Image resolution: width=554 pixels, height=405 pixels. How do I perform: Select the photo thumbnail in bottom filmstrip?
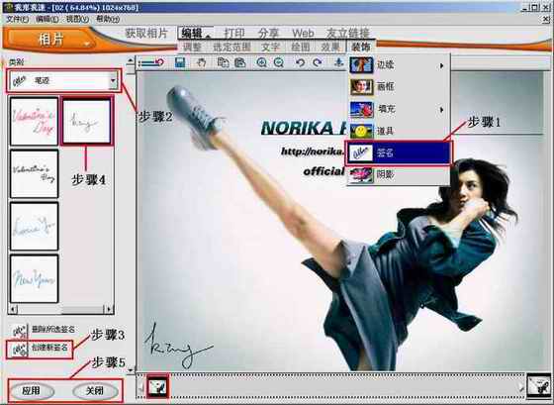[x=157, y=387]
